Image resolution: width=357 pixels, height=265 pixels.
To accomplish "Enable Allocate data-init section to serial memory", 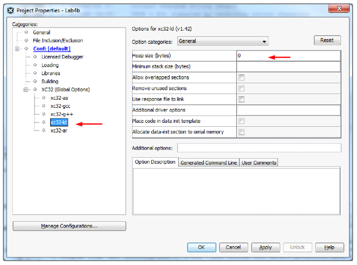I will point(242,132).
